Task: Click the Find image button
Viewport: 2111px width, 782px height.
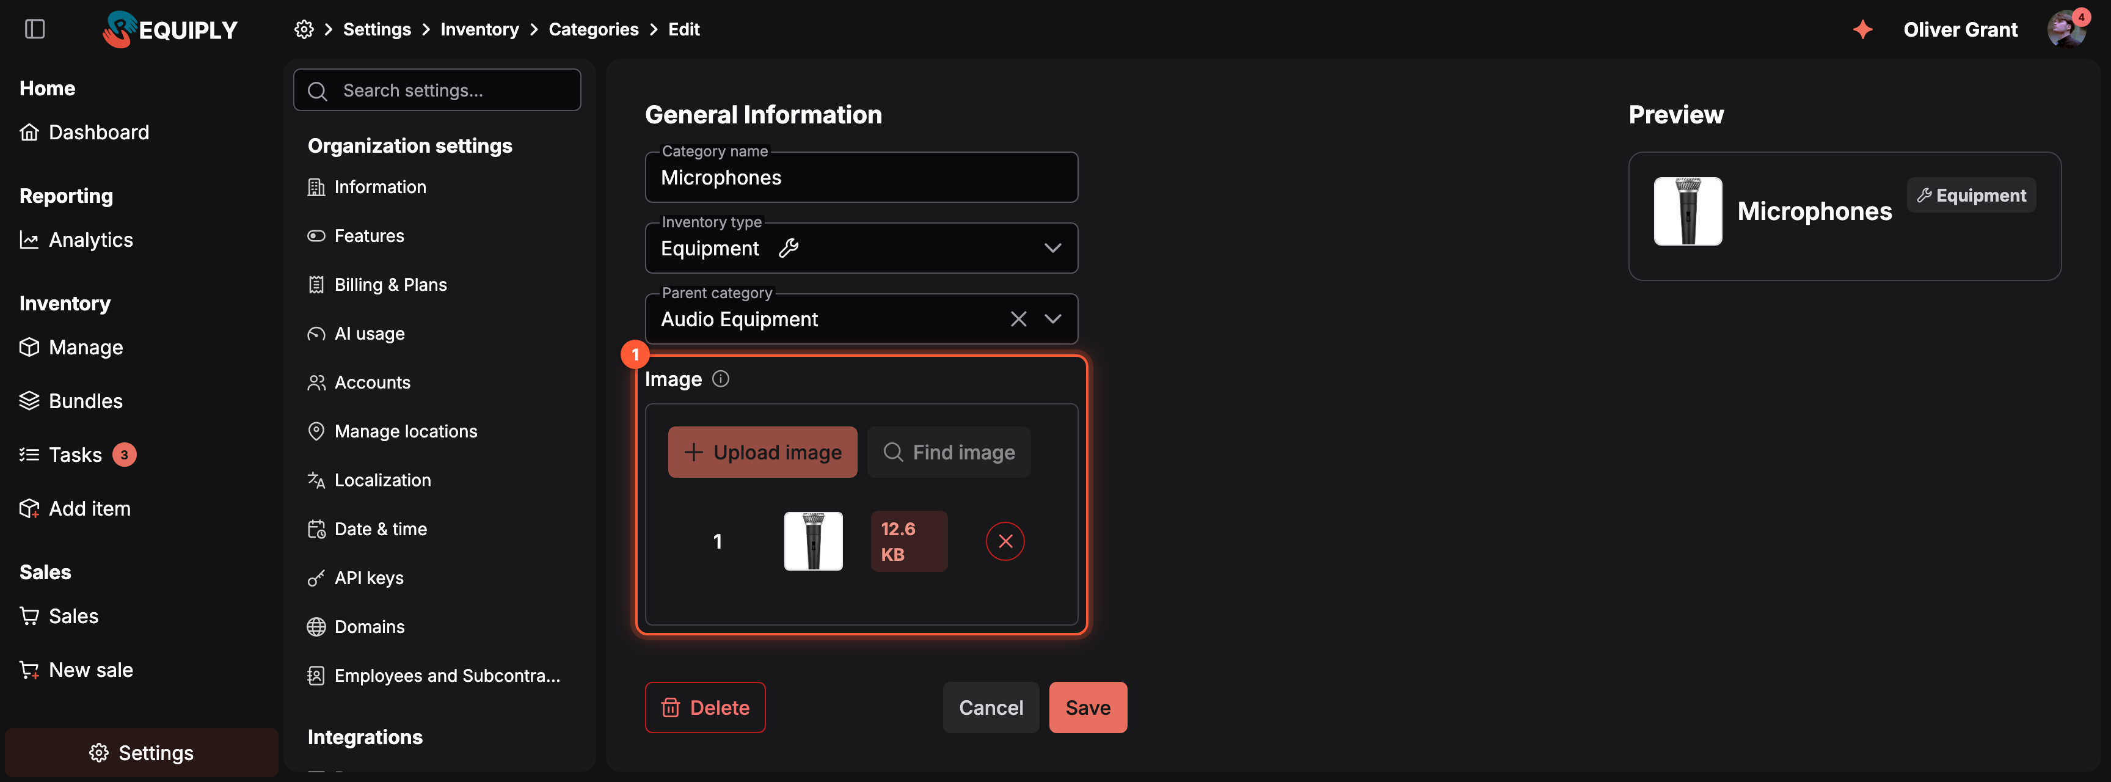Action: pos(949,451)
